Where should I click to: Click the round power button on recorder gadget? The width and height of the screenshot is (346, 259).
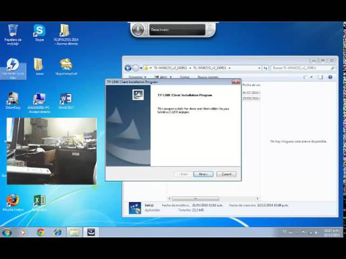[x=138, y=30]
